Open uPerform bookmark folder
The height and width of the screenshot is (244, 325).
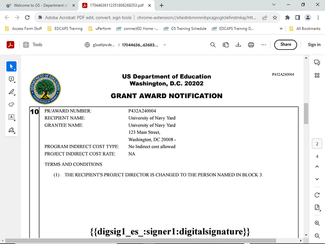tap(100, 28)
